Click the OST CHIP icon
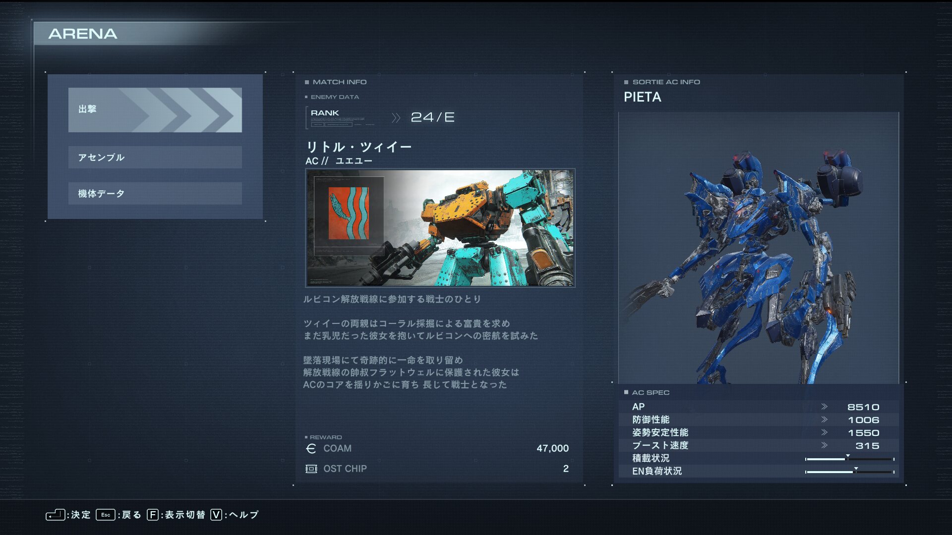 click(x=311, y=469)
